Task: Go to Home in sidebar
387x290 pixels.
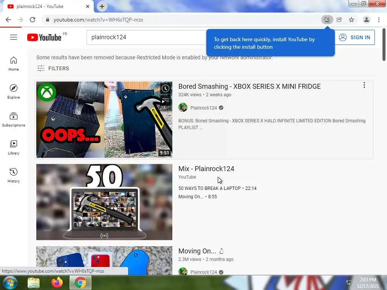Action: 14,63
